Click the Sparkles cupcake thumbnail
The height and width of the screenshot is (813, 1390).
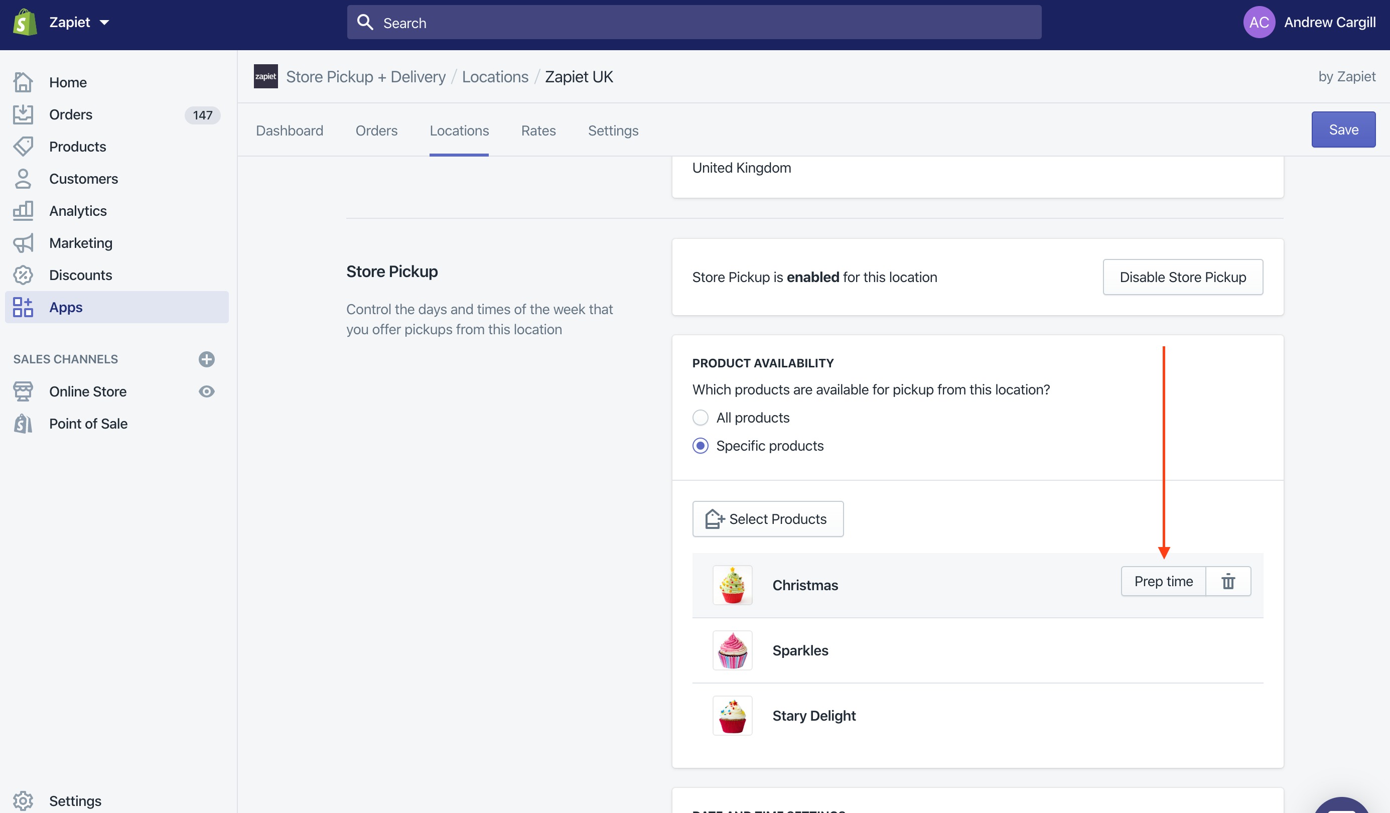coord(733,650)
